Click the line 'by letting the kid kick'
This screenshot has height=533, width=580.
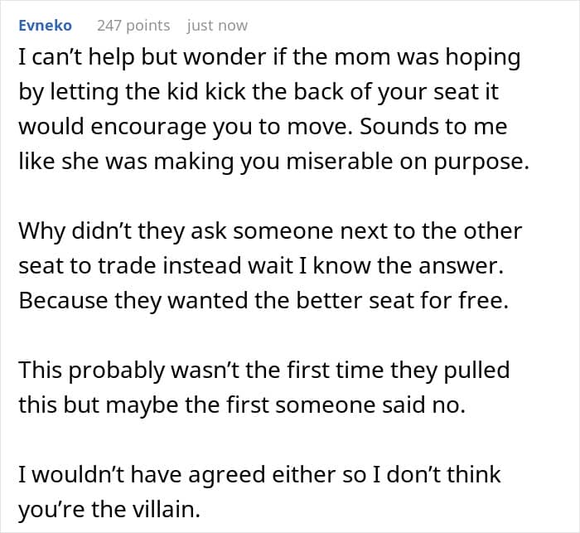pos(259,92)
